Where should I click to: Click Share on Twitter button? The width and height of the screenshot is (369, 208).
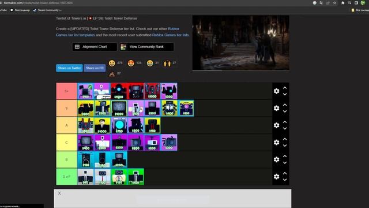click(x=69, y=68)
